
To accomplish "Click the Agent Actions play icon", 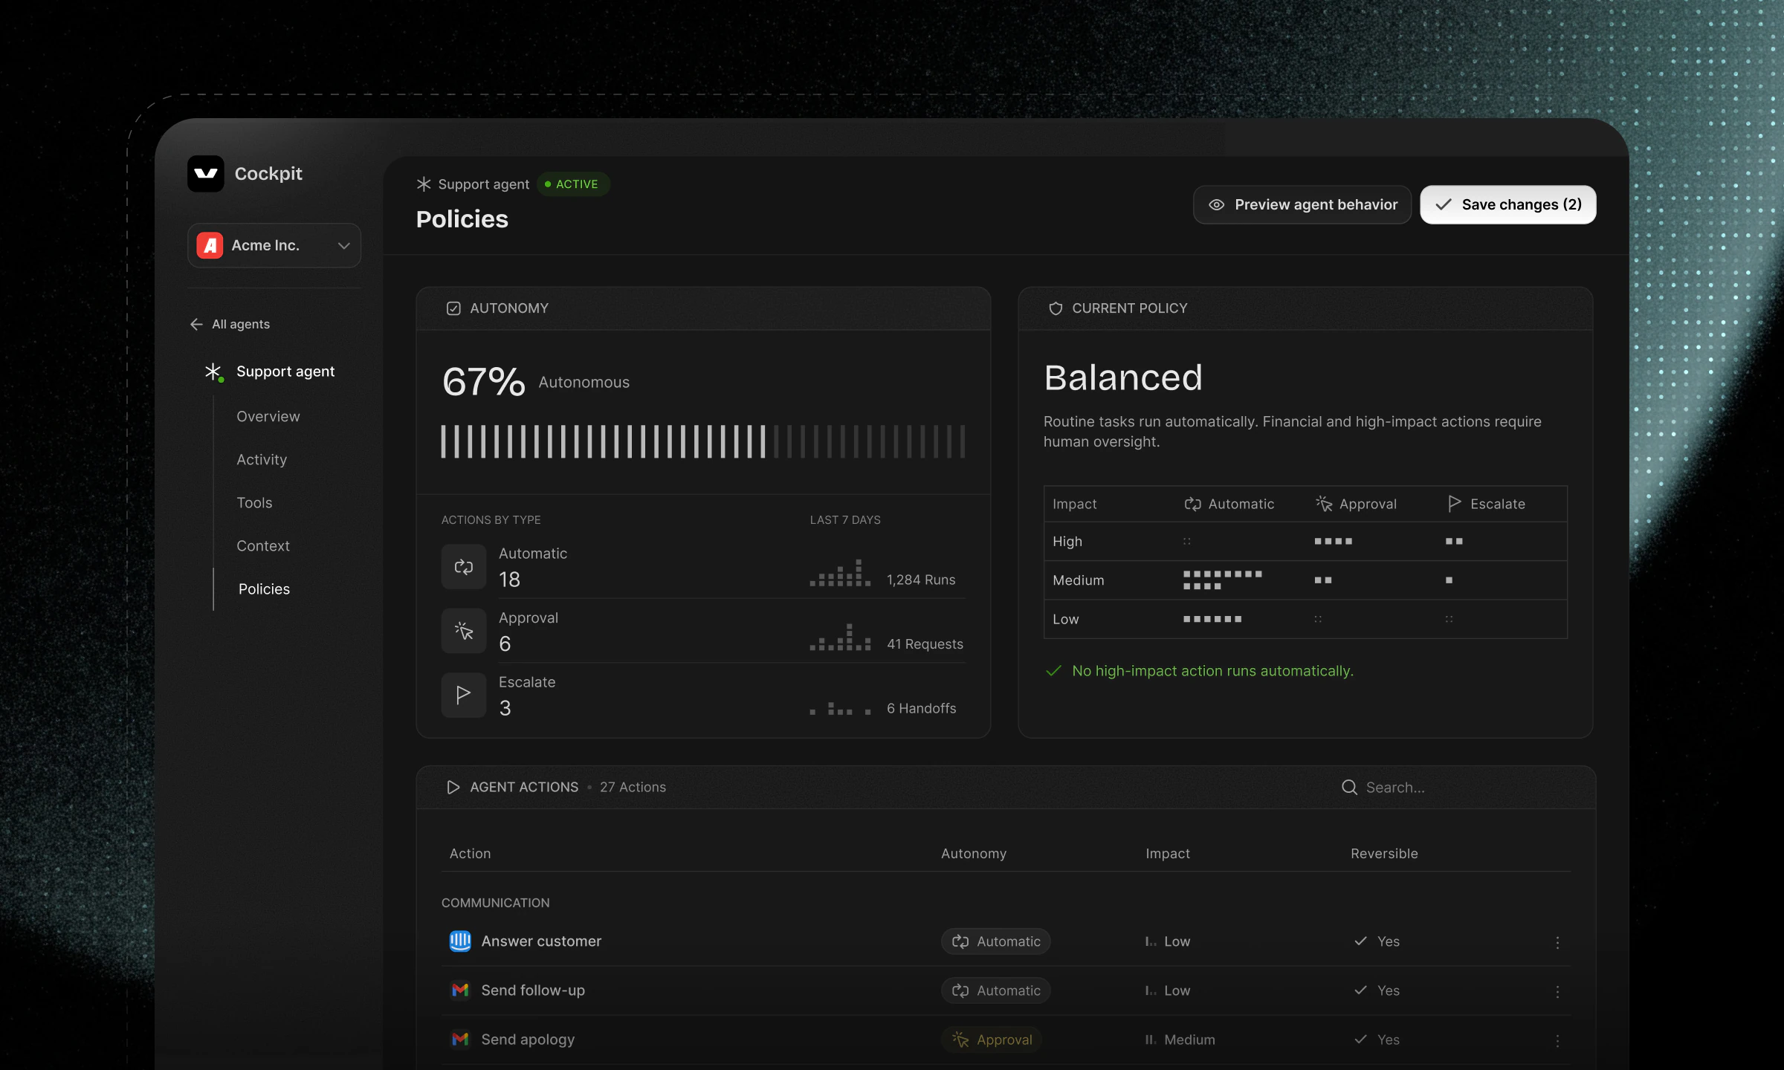I will click(x=453, y=787).
